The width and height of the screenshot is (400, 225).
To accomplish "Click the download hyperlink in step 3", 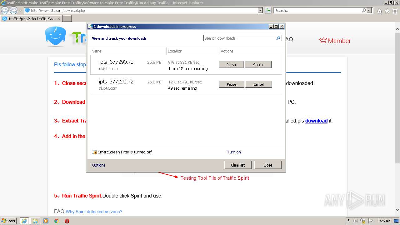I will 316,121.
